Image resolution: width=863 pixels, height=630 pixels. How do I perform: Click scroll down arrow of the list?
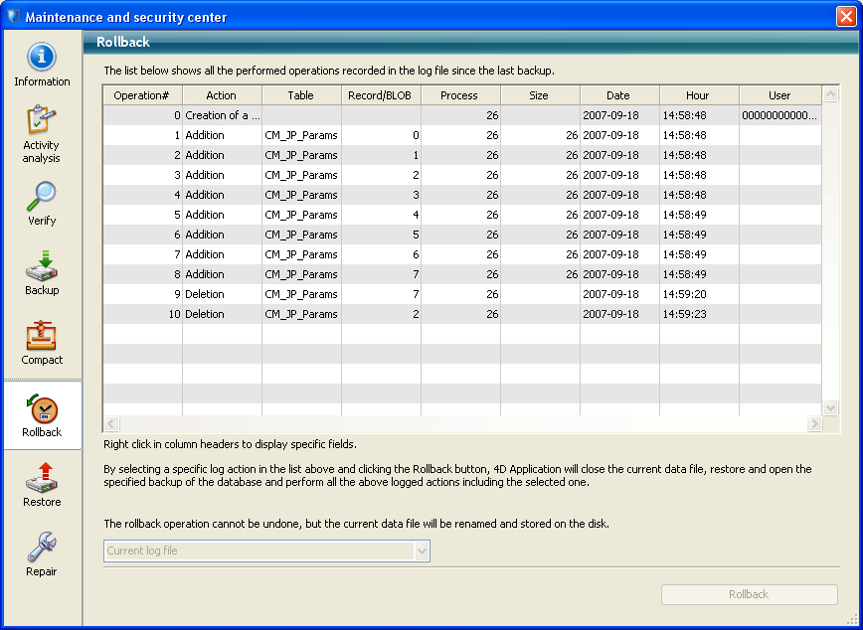coord(830,407)
